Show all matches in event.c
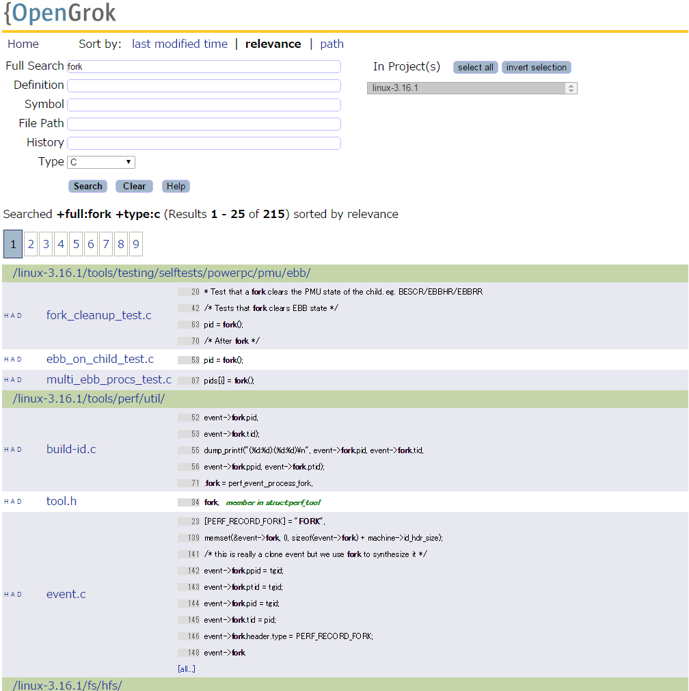Image resolution: width=689 pixels, height=691 pixels. pos(185,668)
